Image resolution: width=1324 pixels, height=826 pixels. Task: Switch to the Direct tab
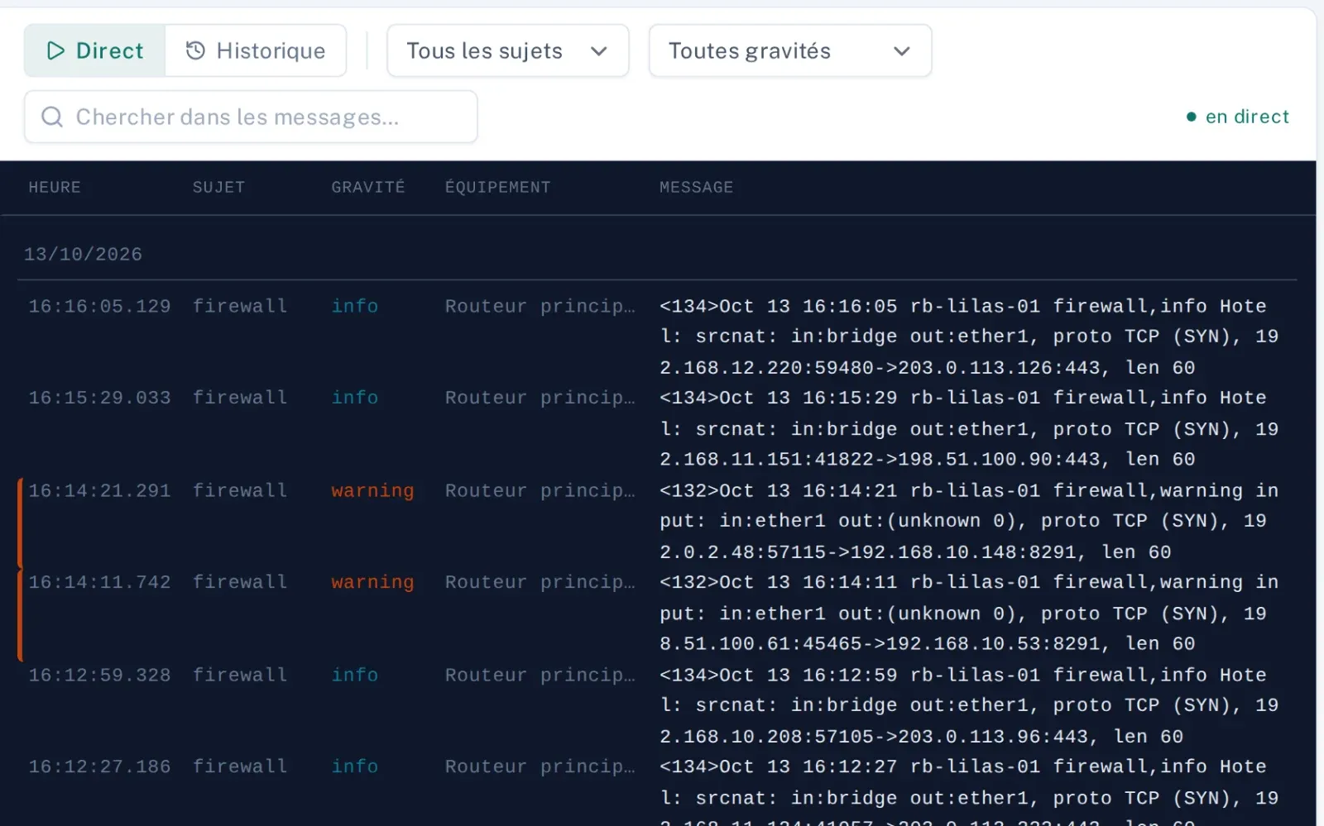(x=94, y=50)
